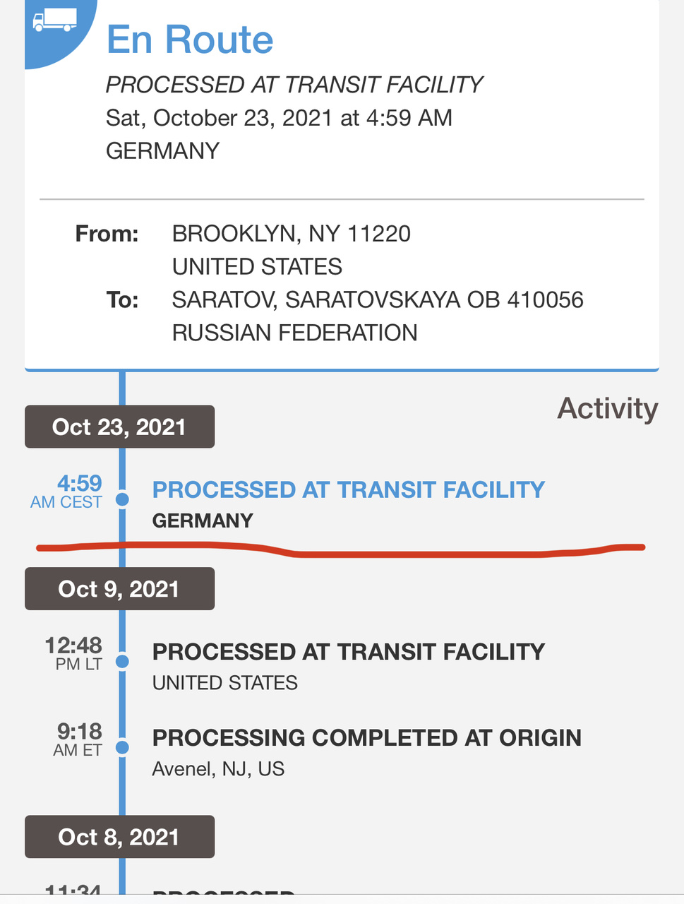Viewport: 684px width, 904px height.
Task: Click the Oct 9, 2021 date label
Action: (119, 589)
